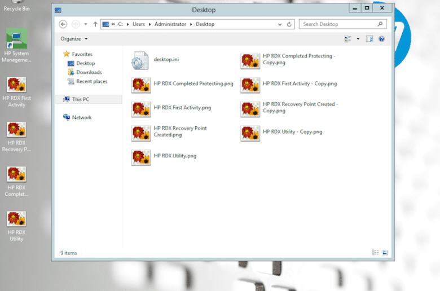Image resolution: width=440 pixels, height=291 pixels.
Task: Select HP RDX First Activity - Copy.png icon
Action: coord(250,85)
